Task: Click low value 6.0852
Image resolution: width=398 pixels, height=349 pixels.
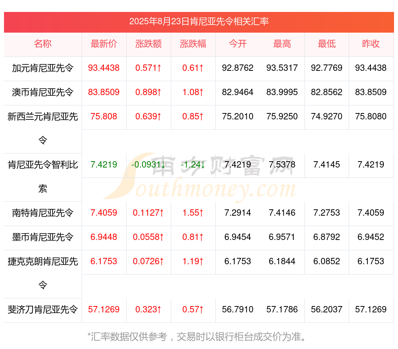Action: tap(327, 261)
